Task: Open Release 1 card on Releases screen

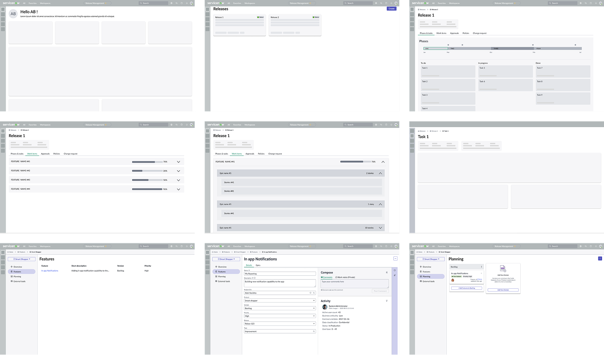Action: point(239,25)
